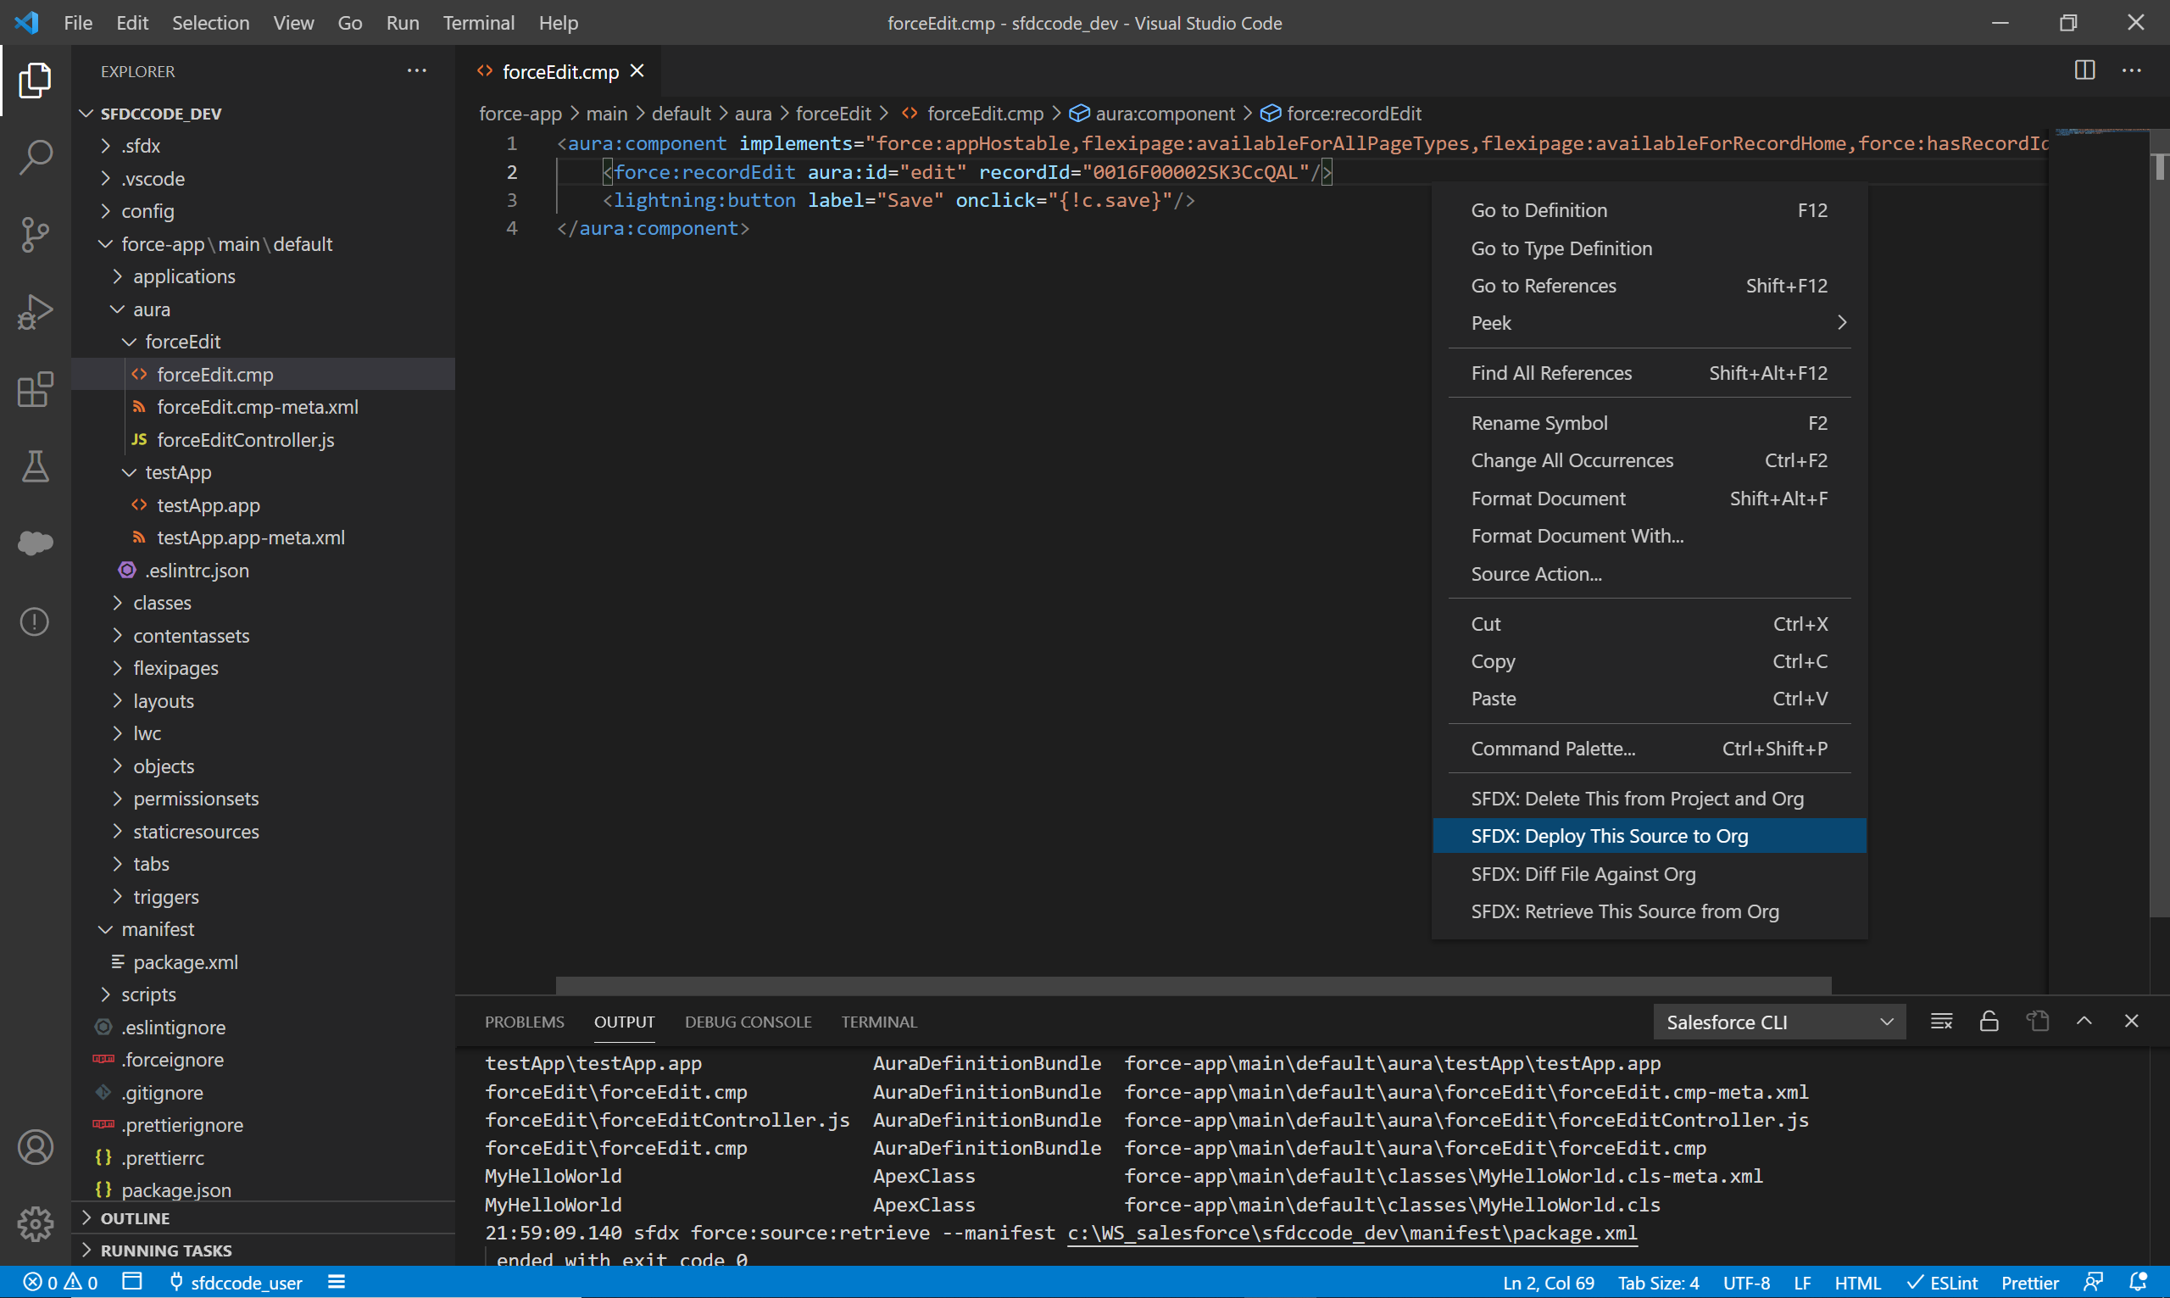
Task: Toggle maximized panel size chevron
Action: point(2084,1022)
